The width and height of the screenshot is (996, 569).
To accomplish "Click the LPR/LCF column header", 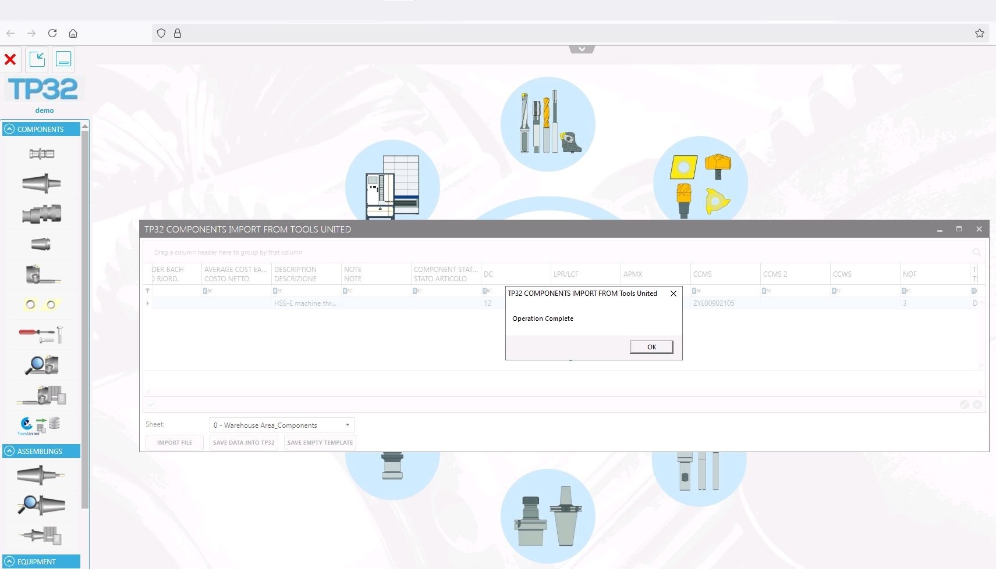I will pyautogui.click(x=586, y=274).
